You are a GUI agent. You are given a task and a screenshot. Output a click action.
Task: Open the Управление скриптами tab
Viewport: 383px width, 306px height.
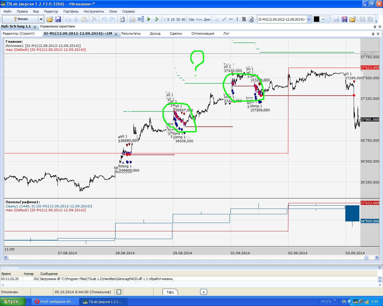point(57,26)
